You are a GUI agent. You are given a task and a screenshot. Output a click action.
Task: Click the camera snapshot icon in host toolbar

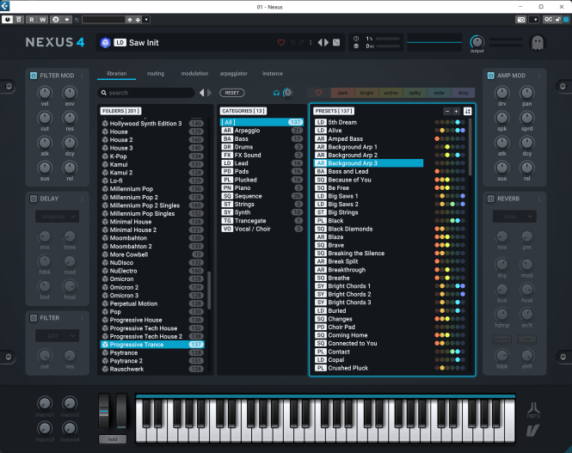(x=521, y=20)
